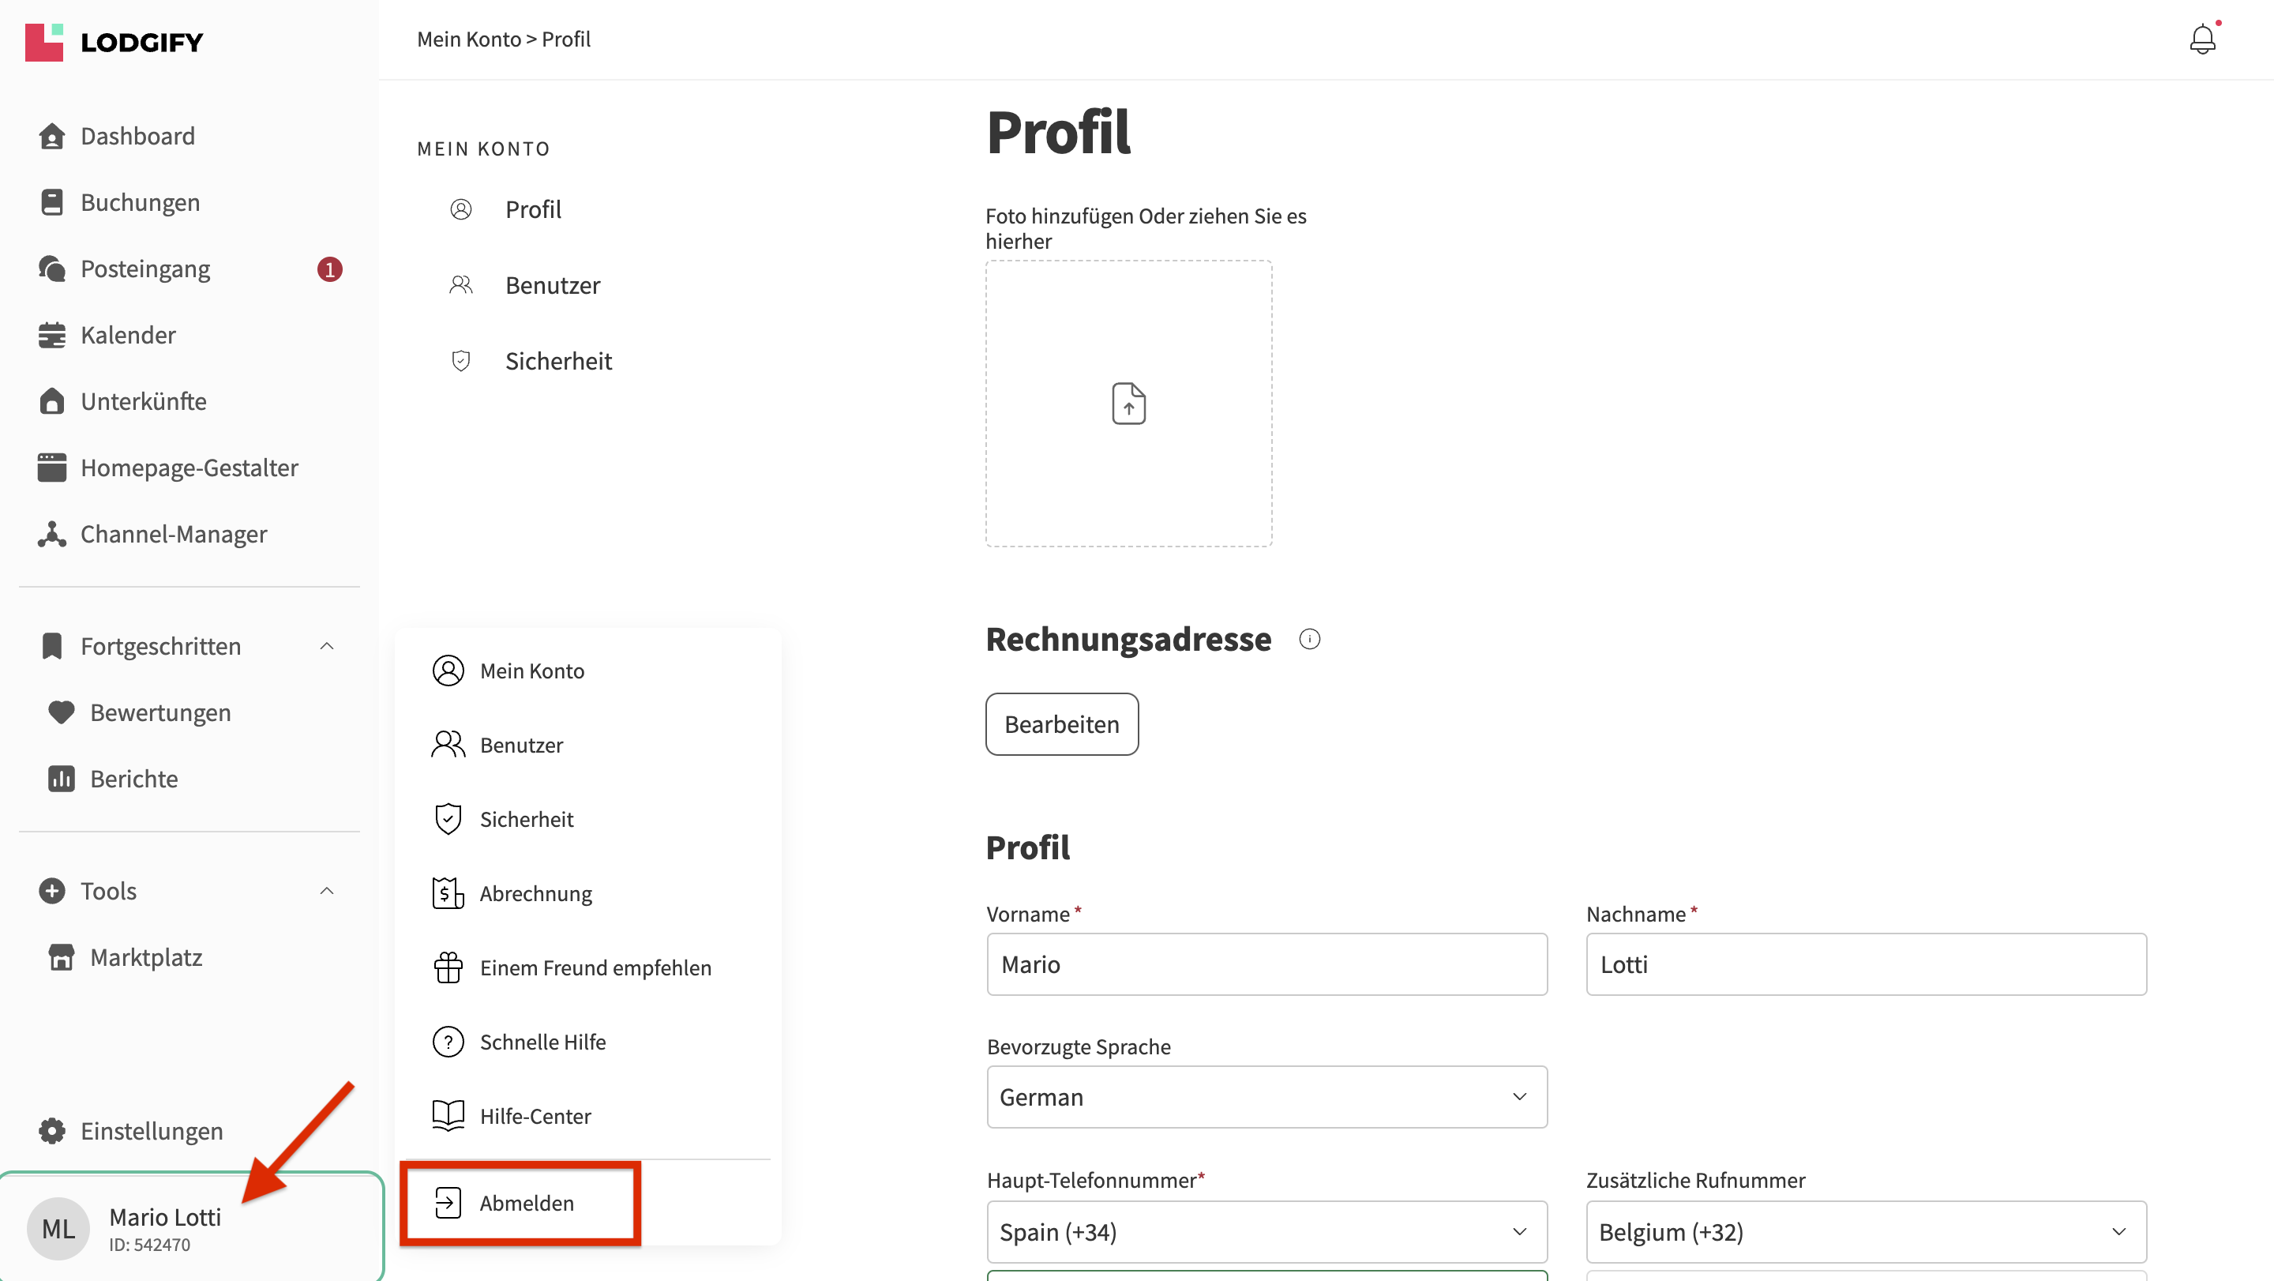Open the Belgium (+32) country code dropdown

point(1865,1231)
